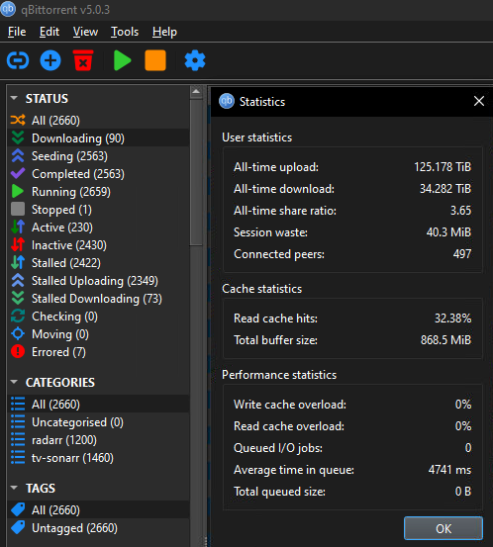Click the Read cache hits value 32.38%
Screen dimensions: 493x547
[452, 318]
